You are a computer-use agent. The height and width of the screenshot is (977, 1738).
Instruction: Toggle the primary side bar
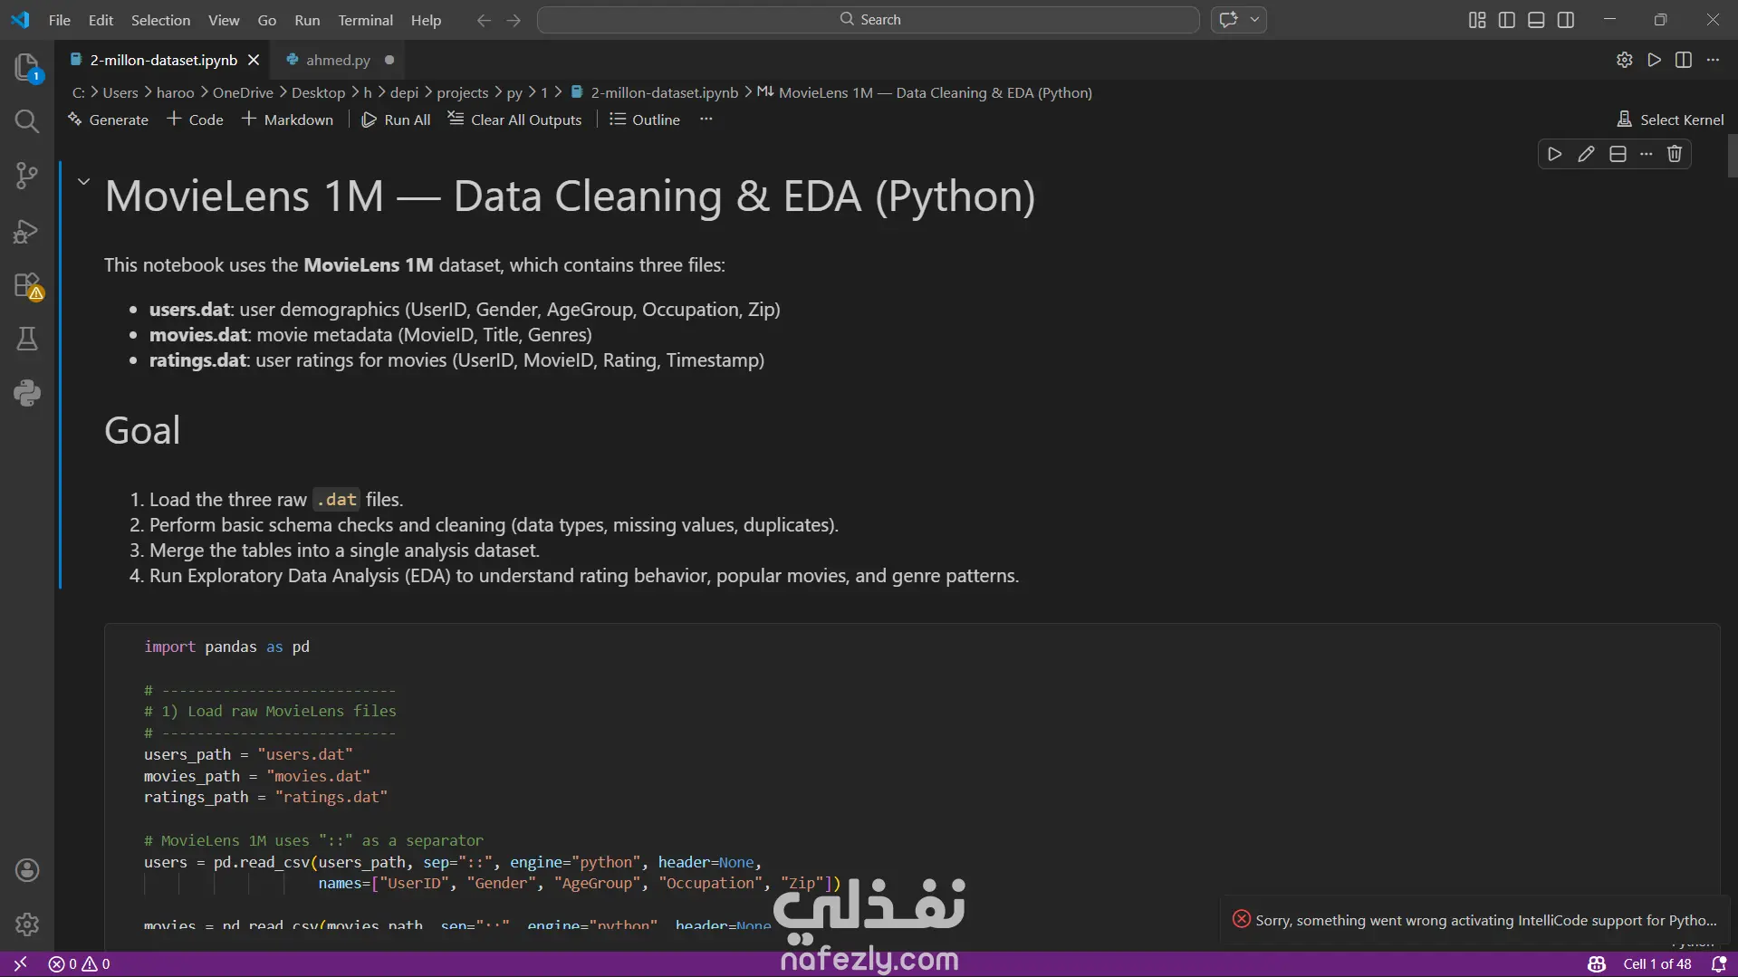tap(1507, 20)
